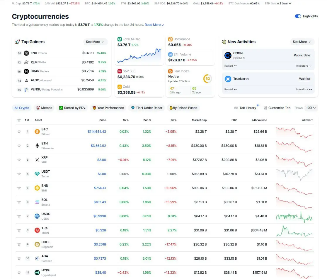Click the Tether coin icon
This screenshot has width=327, height=279.
coord(37,174)
